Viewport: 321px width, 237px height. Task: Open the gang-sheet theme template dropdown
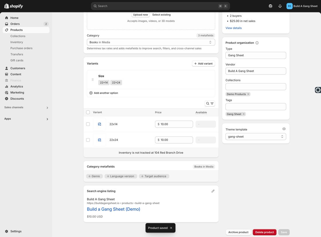pos(256,137)
